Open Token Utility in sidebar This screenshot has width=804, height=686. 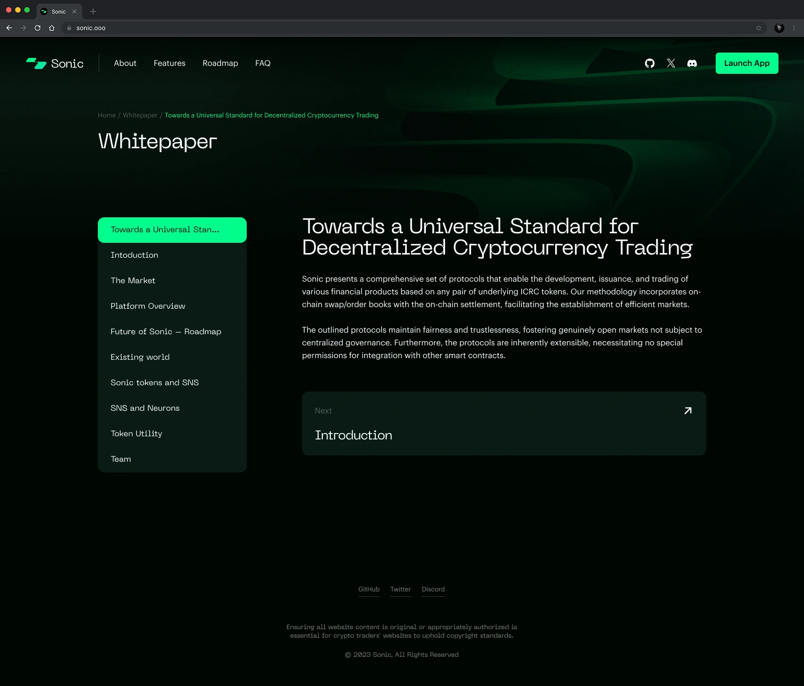tap(172, 434)
